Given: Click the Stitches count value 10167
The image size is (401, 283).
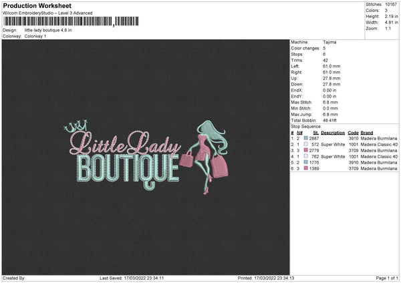Looking at the screenshot, I should point(392,4).
